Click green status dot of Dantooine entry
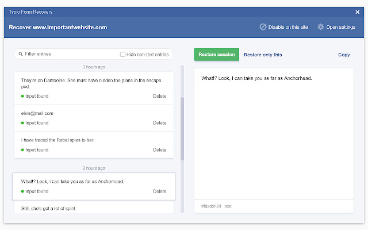 pyautogui.click(x=22, y=96)
